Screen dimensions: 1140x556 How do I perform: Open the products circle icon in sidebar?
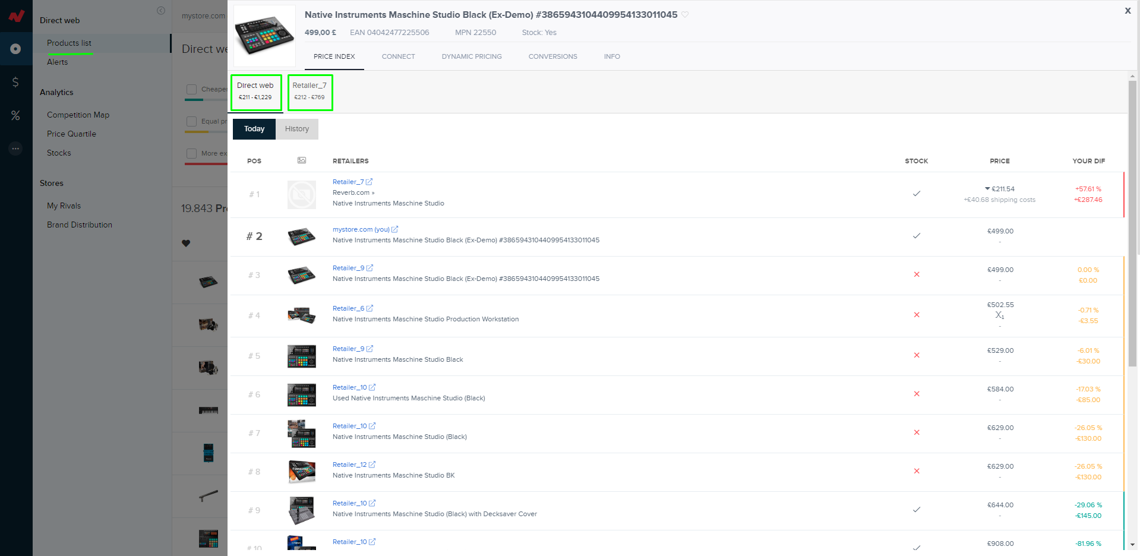point(16,49)
